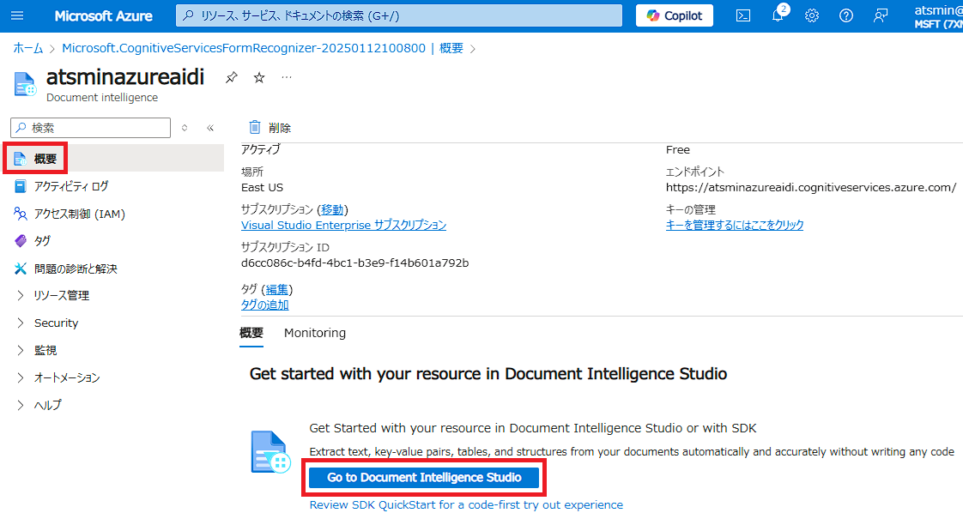The height and width of the screenshot is (513, 963).
Task: Focus the sidebar 検索 field
Action: click(90, 128)
